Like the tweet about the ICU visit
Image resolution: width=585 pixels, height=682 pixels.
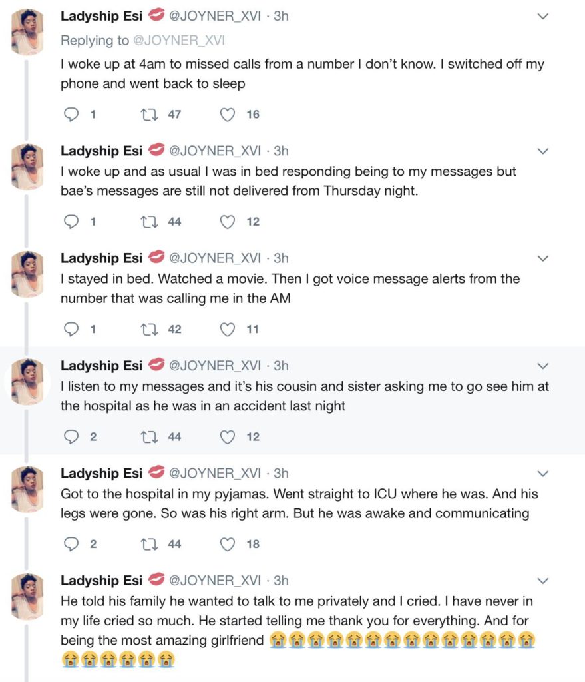click(228, 544)
